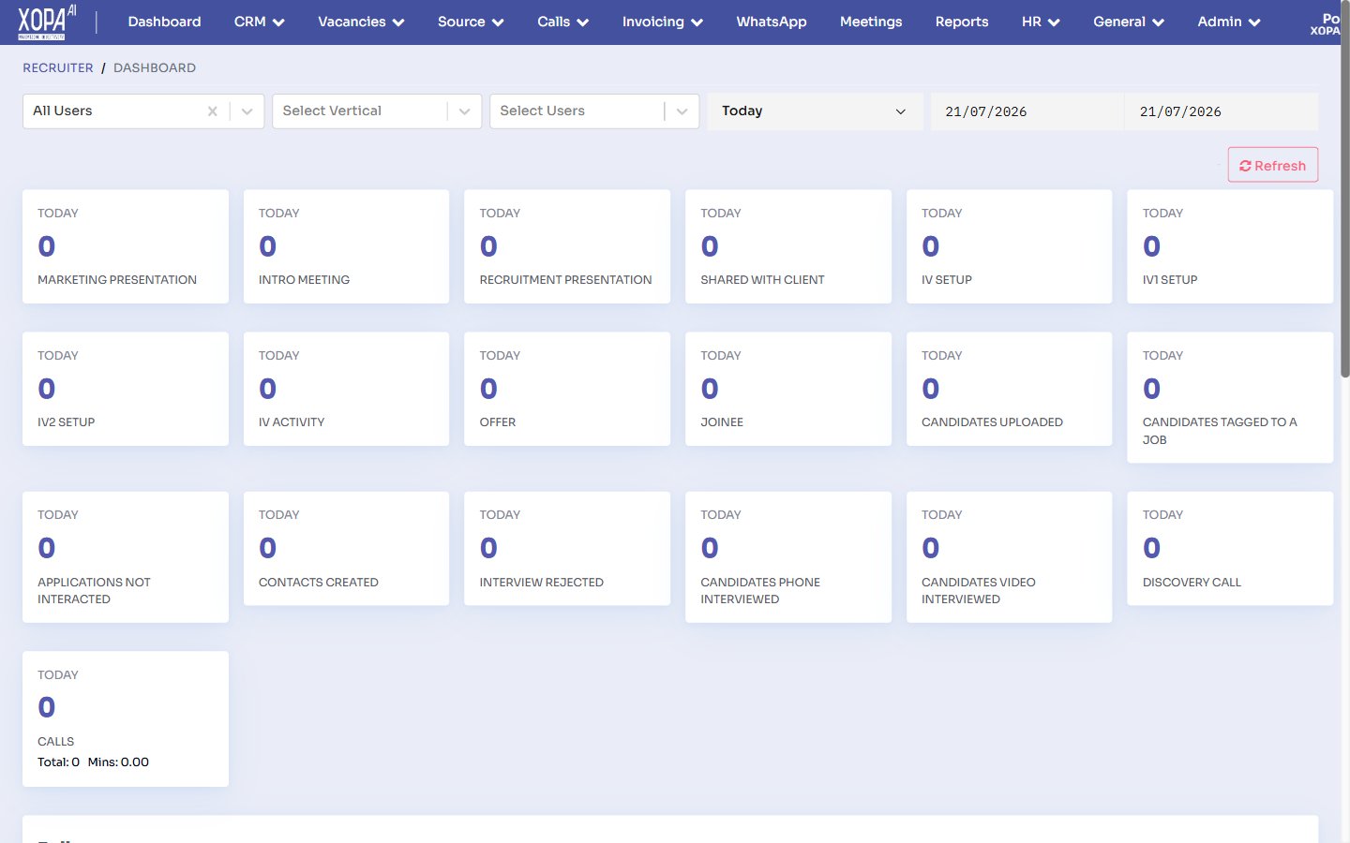Open the WhatsApp page
The height and width of the screenshot is (843, 1350).
coord(772,22)
